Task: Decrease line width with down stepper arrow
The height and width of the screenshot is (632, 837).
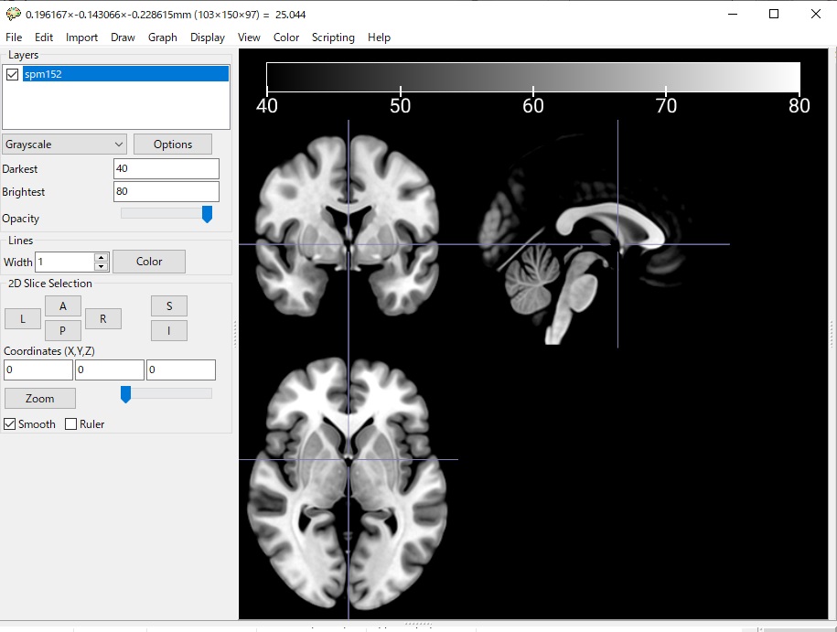Action: pos(102,266)
